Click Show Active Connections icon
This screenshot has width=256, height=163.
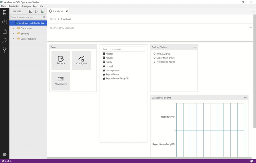(42, 11)
